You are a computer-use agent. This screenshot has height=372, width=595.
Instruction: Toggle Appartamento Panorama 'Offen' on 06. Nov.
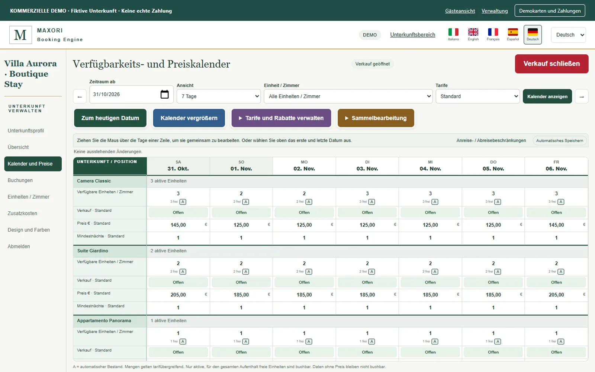point(556,352)
